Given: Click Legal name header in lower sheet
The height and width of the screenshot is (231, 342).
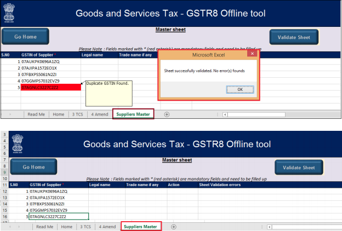Looking at the screenshot, I should (107, 185).
